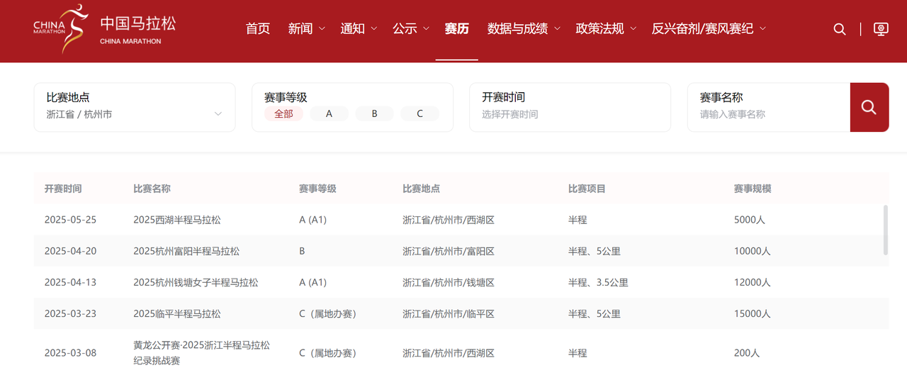Expand the chevron next to 公示

[x=427, y=29]
